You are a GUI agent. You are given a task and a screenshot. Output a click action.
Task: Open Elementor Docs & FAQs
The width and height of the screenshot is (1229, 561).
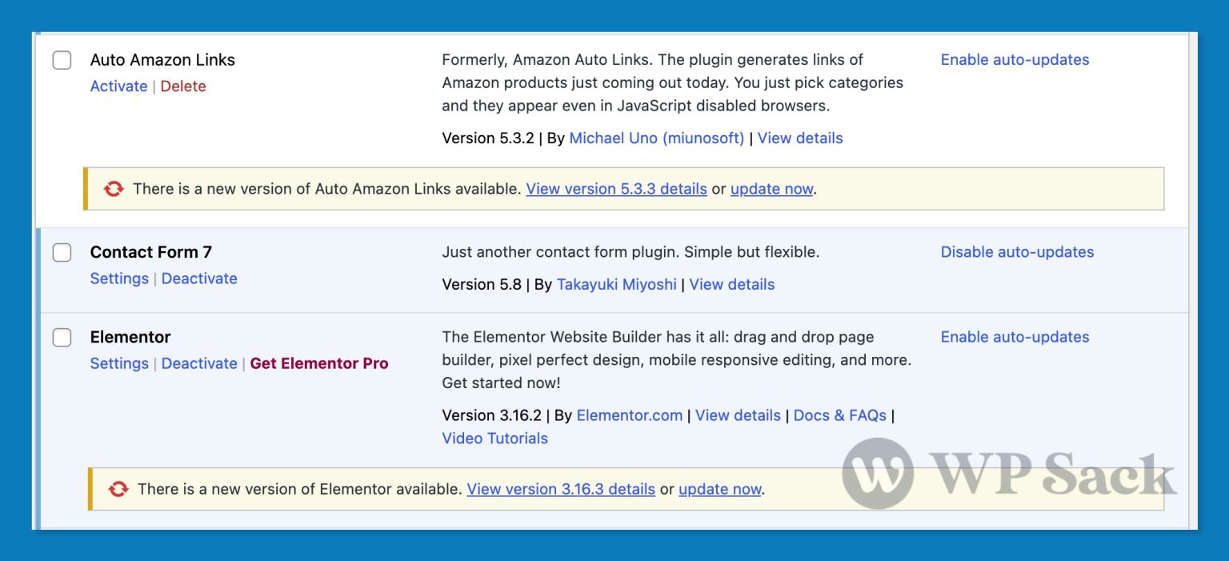(839, 415)
